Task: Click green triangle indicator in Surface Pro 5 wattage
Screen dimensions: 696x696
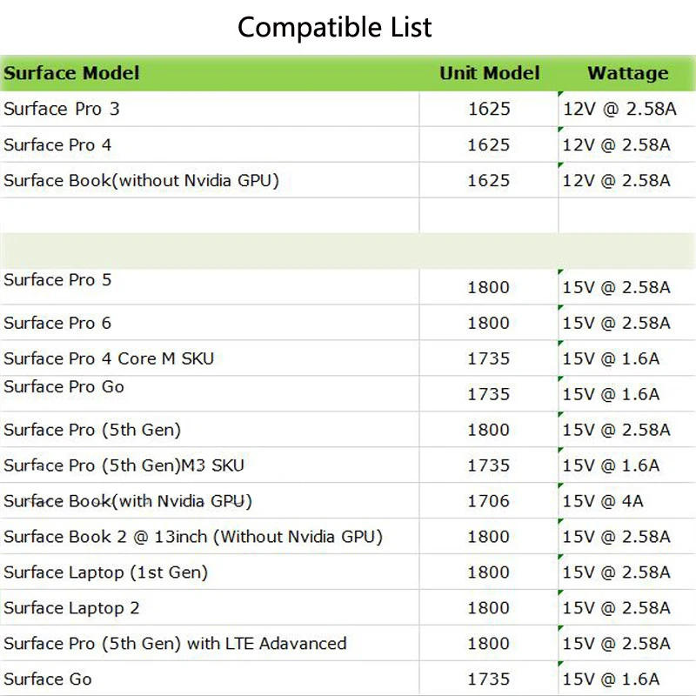Action: 561,272
